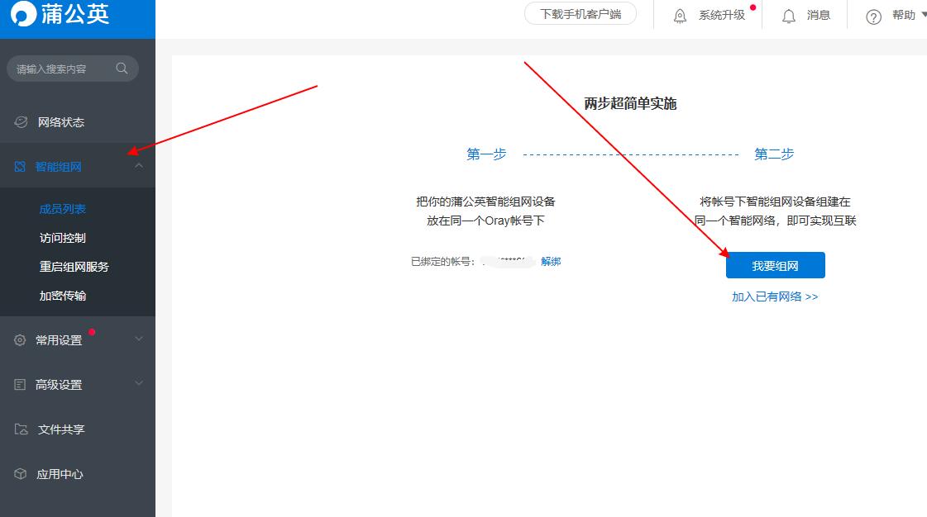The height and width of the screenshot is (517, 927).
Task: Select the 网络状态 sidebar icon
Action: click(x=20, y=121)
